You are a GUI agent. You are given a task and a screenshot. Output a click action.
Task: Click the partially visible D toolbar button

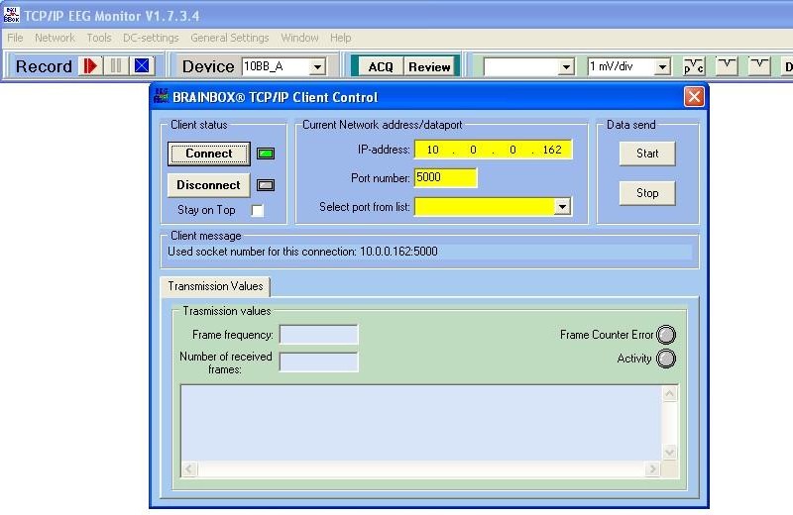point(787,66)
